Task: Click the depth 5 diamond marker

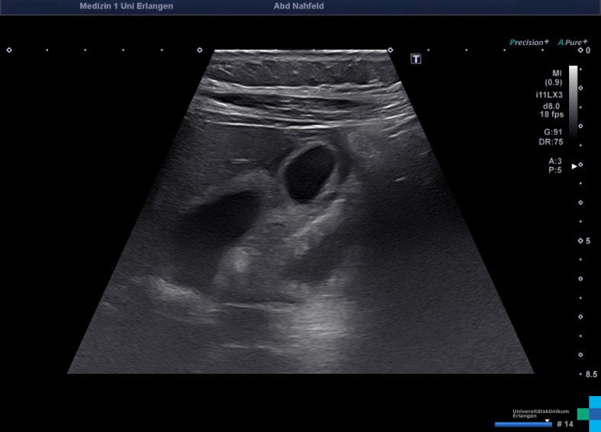Action: click(x=580, y=240)
